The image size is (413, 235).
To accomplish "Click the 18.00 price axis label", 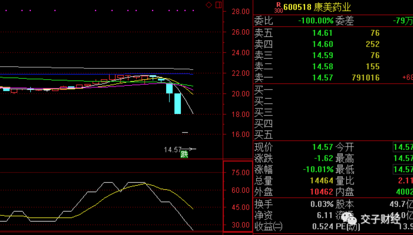I will click(x=241, y=114).
